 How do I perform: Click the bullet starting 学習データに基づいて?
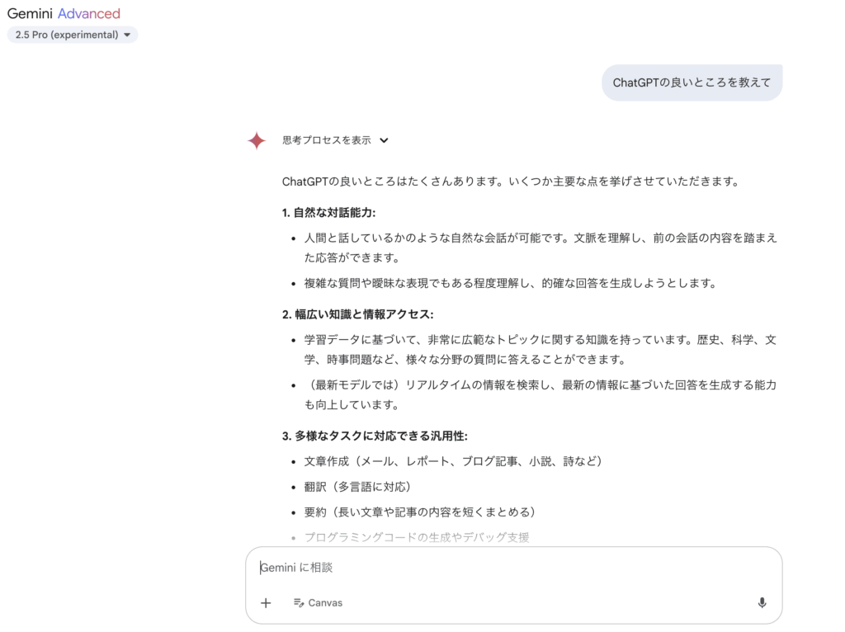pyautogui.click(x=541, y=349)
